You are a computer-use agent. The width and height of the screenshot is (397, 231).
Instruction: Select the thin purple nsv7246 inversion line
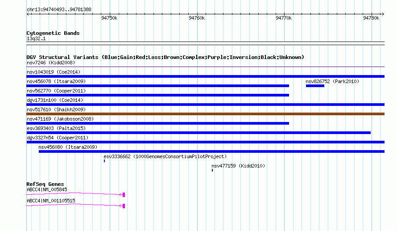point(205,67)
